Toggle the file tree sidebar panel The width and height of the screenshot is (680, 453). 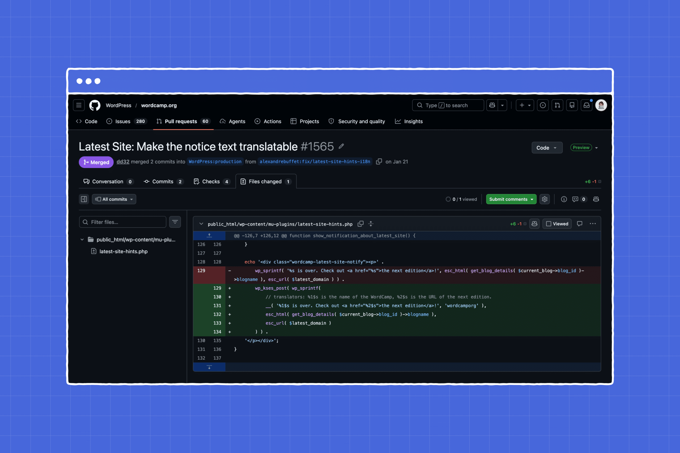coord(84,199)
